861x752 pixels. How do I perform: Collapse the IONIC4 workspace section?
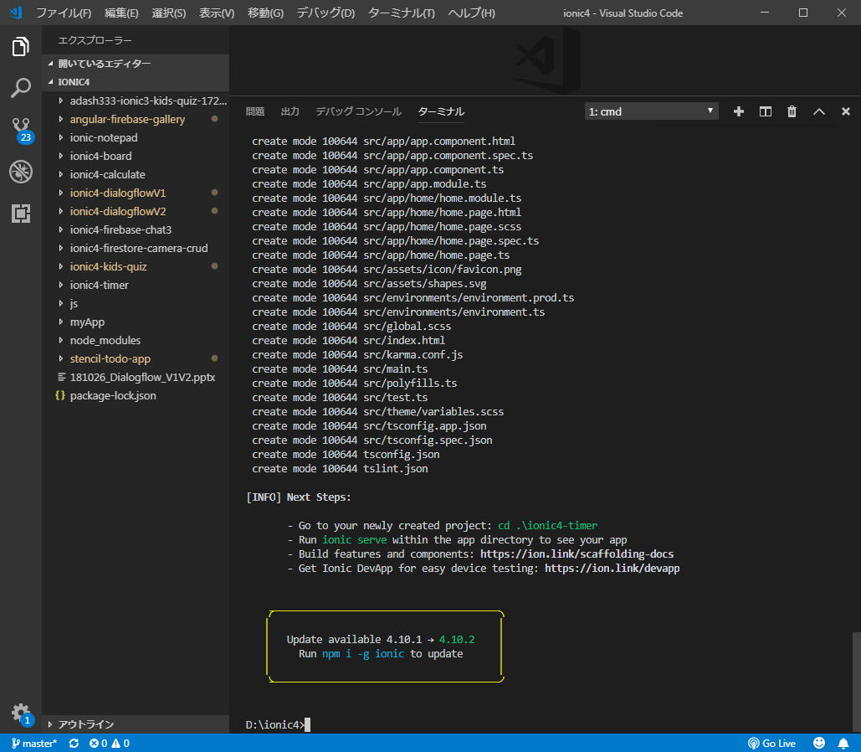click(x=136, y=82)
